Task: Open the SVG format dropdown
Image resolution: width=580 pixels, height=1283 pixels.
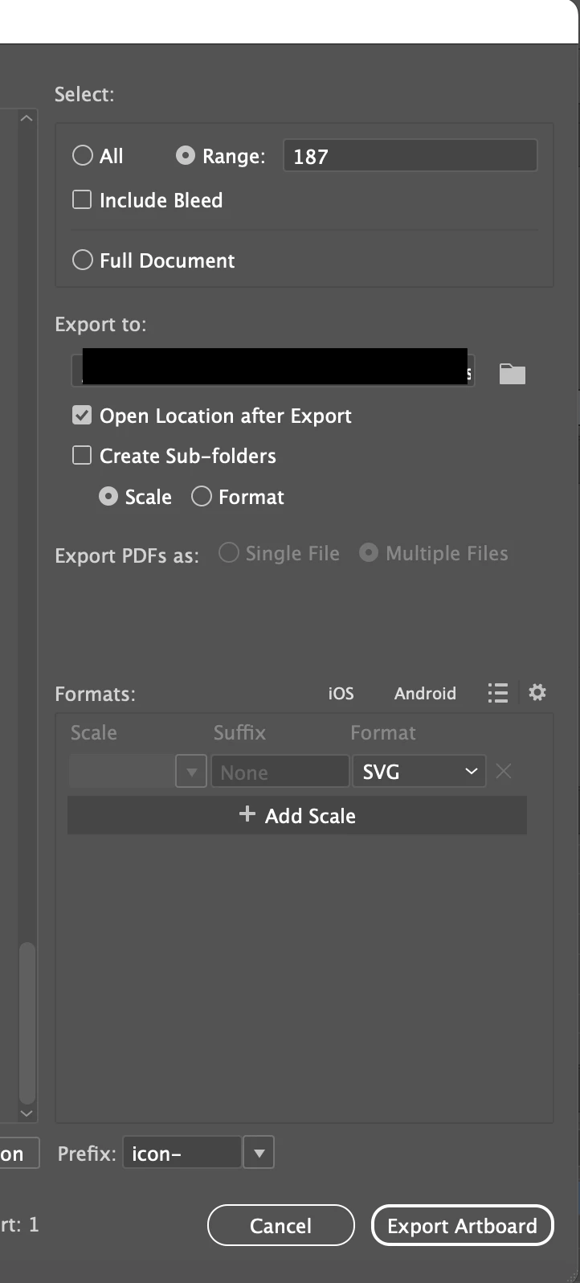Action: (x=419, y=772)
